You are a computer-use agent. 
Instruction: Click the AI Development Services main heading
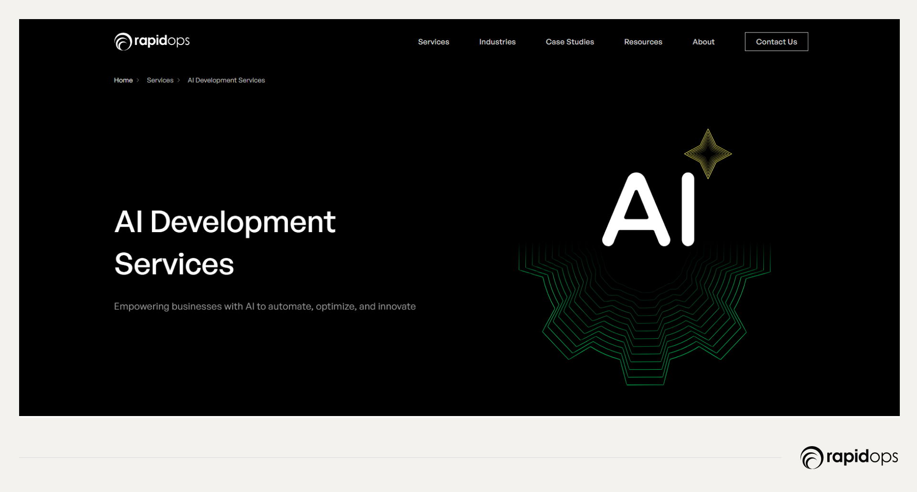(x=224, y=243)
